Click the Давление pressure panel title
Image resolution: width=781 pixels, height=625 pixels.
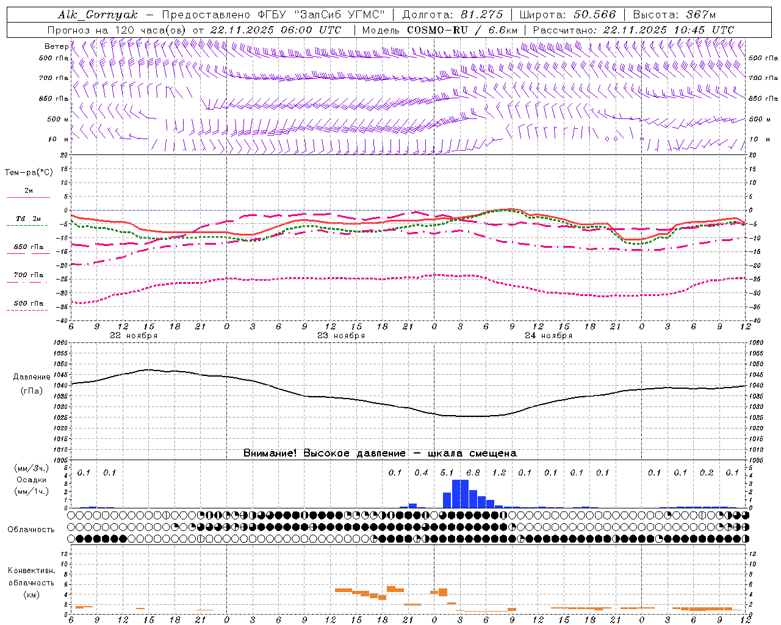(x=32, y=377)
